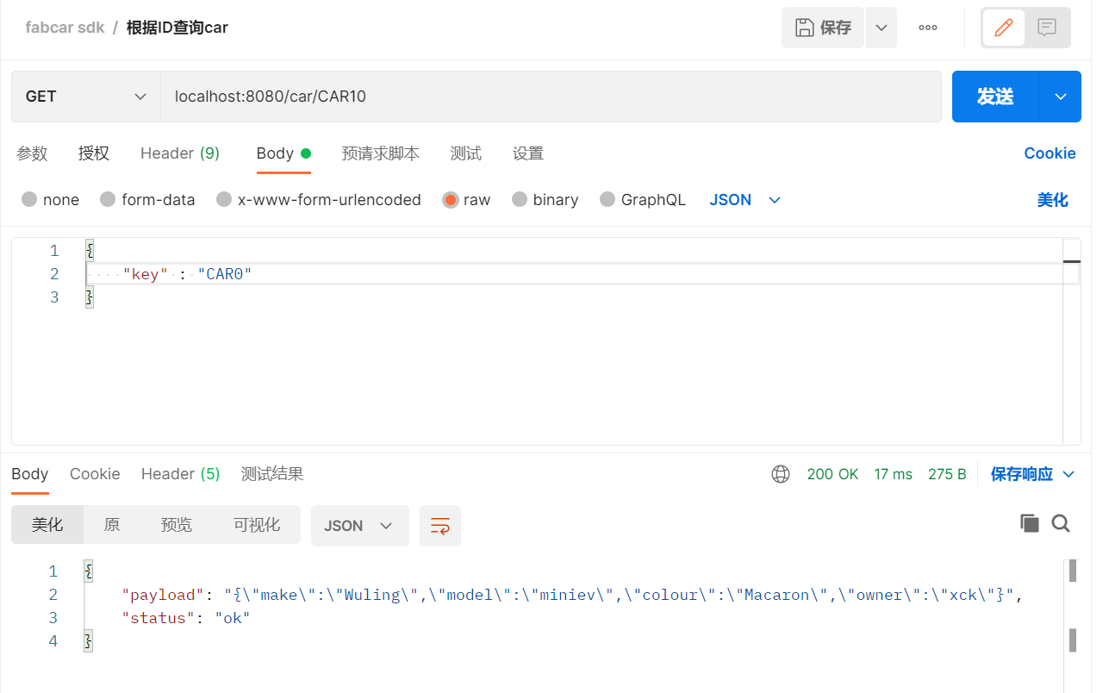
Task: Click the 发送 send button
Action: pos(995,96)
